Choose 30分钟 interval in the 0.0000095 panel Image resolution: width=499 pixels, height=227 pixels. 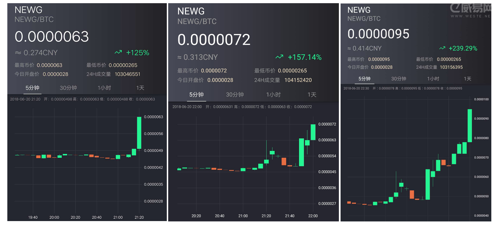point(399,79)
